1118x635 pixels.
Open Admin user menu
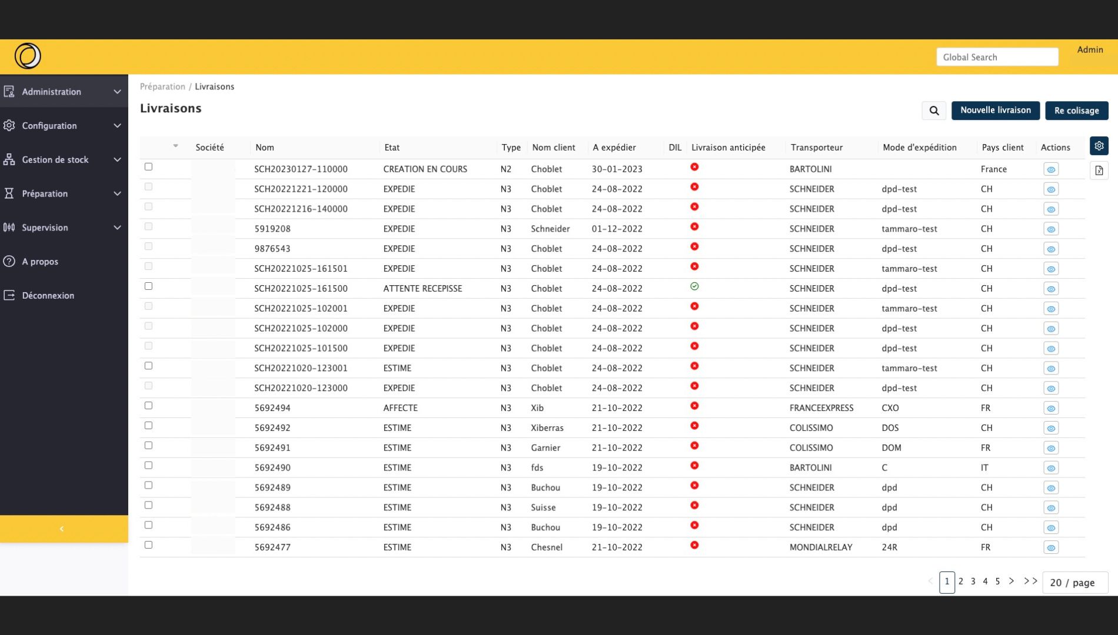pyautogui.click(x=1090, y=50)
